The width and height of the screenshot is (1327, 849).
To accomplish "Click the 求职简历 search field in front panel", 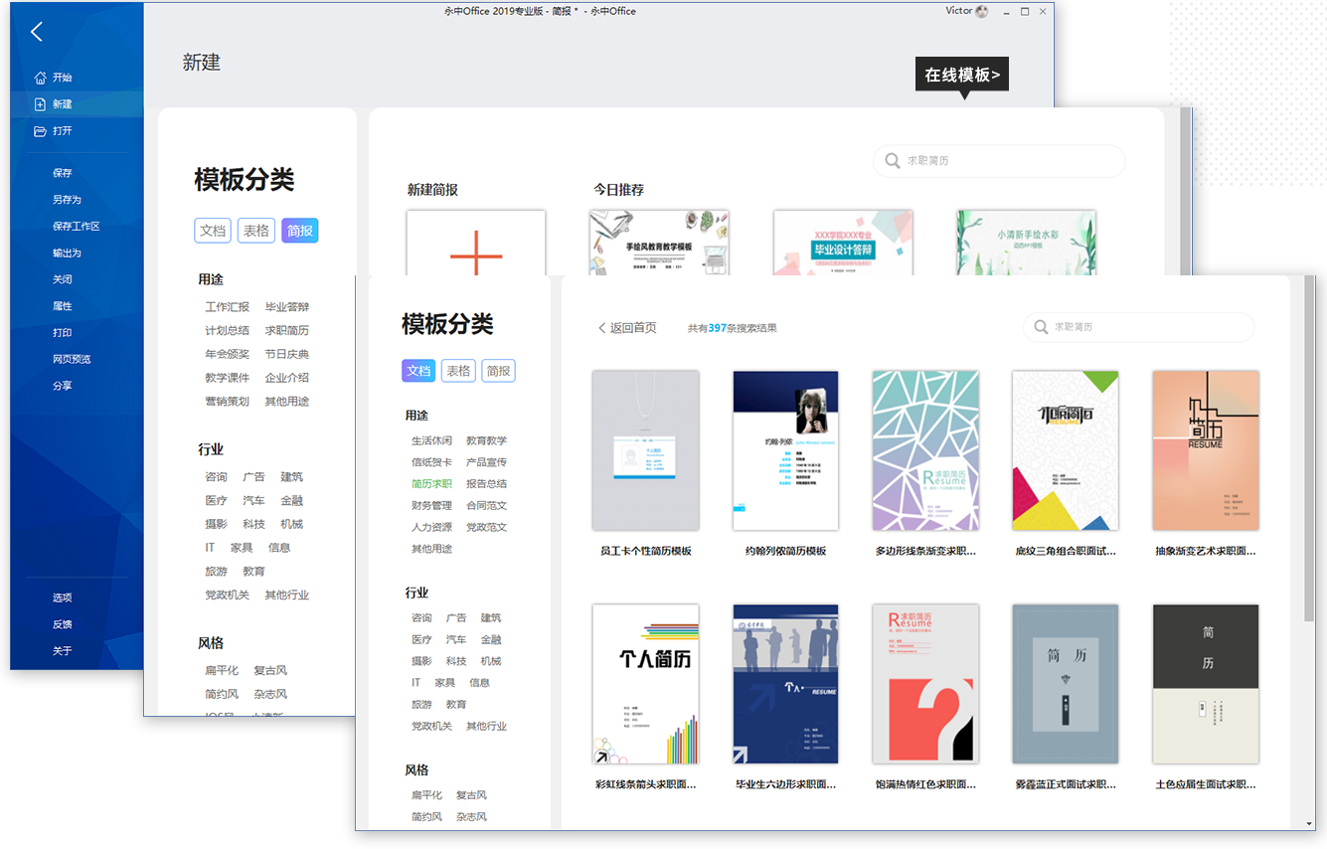I will click(x=1143, y=327).
